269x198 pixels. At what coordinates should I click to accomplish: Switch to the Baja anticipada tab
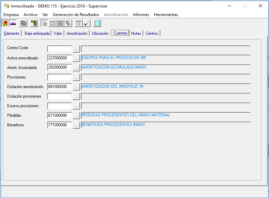[x=37, y=33]
